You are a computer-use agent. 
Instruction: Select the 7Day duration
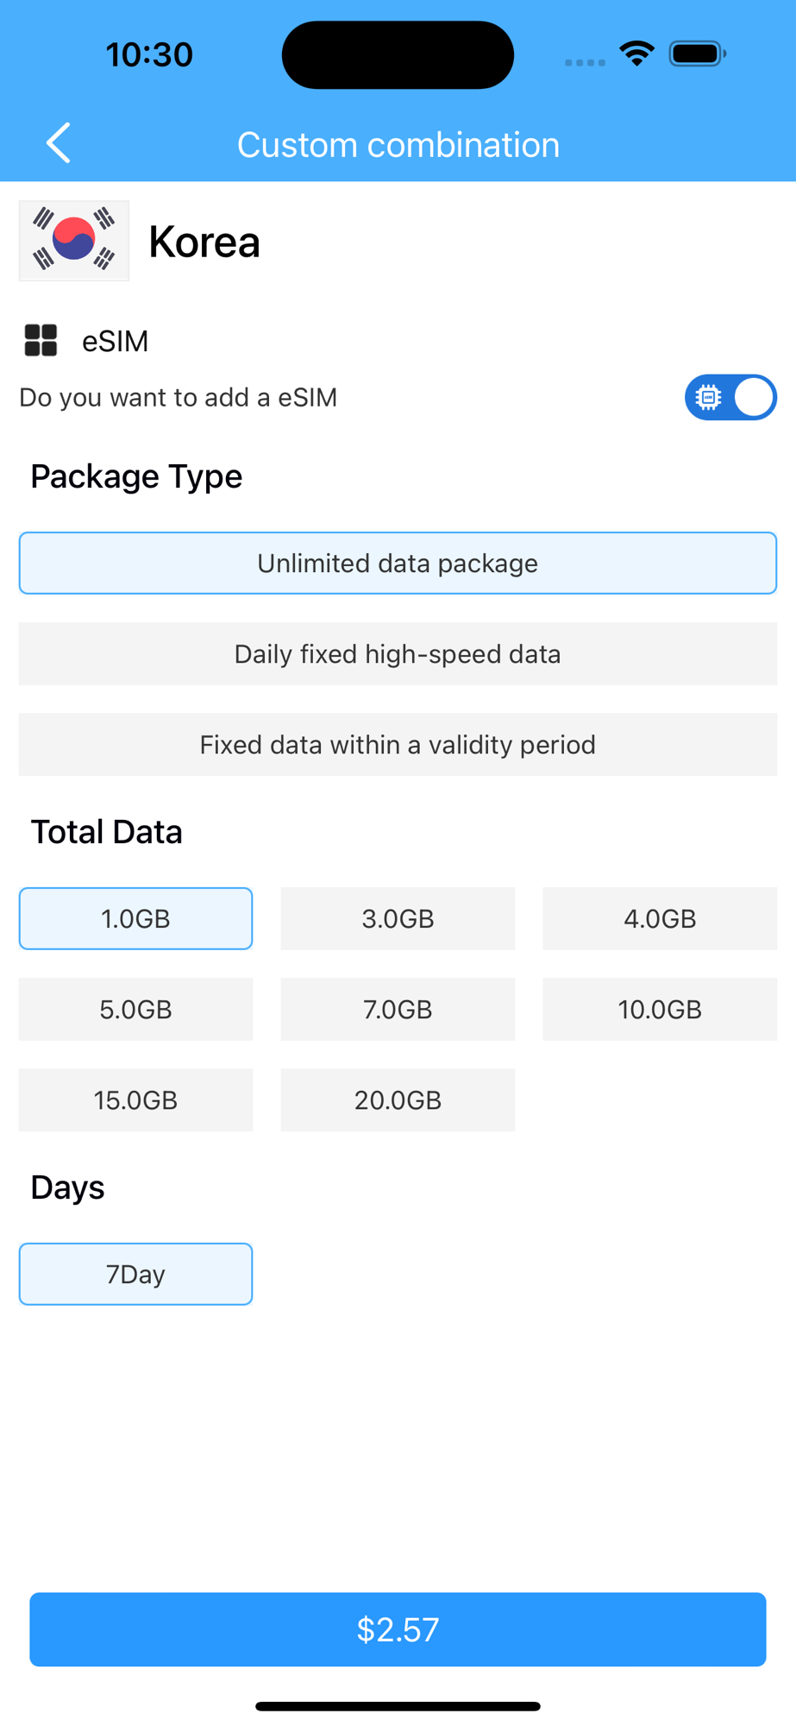[135, 1275]
